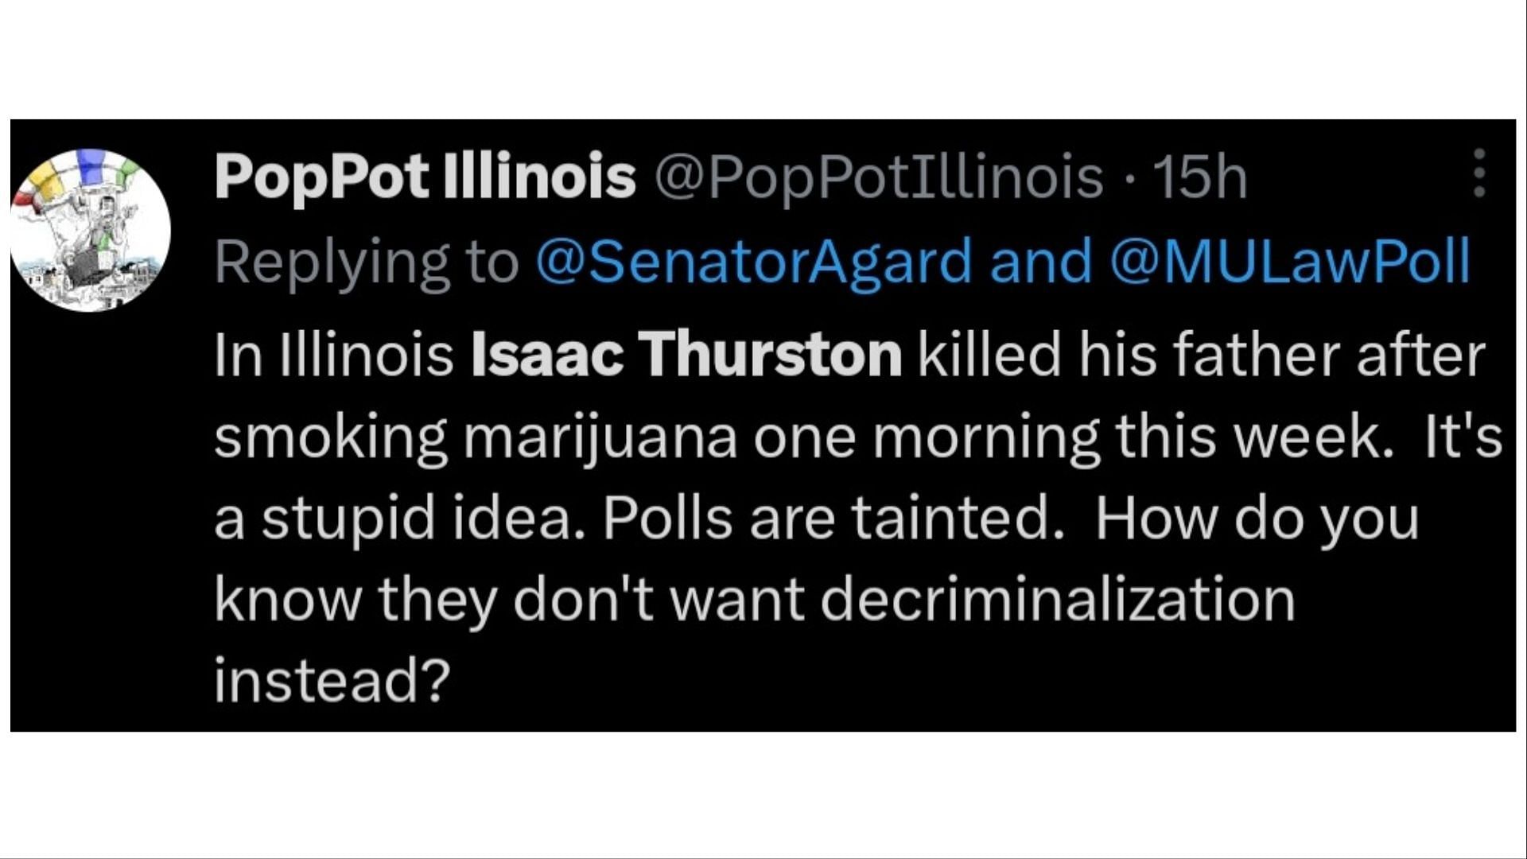This screenshot has width=1527, height=859.
Task: Open the PopPot Illinois display name profile
Action: [425, 177]
